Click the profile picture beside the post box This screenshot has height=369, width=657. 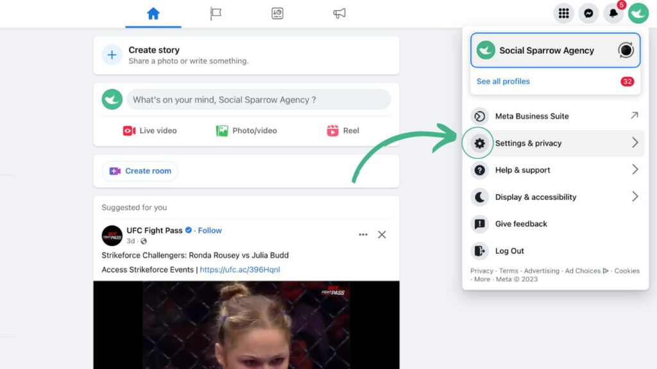pos(112,99)
